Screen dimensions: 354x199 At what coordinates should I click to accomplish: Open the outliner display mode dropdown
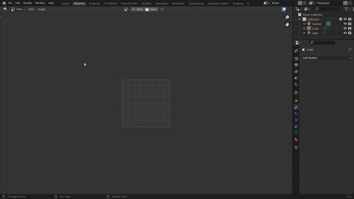coord(307,9)
